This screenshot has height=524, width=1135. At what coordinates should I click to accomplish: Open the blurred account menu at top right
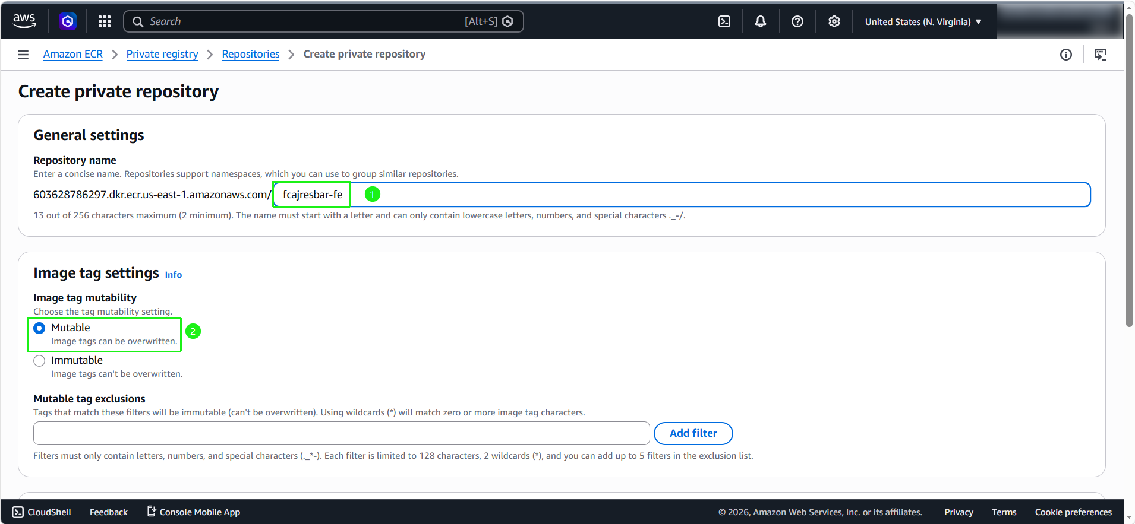coord(1058,21)
